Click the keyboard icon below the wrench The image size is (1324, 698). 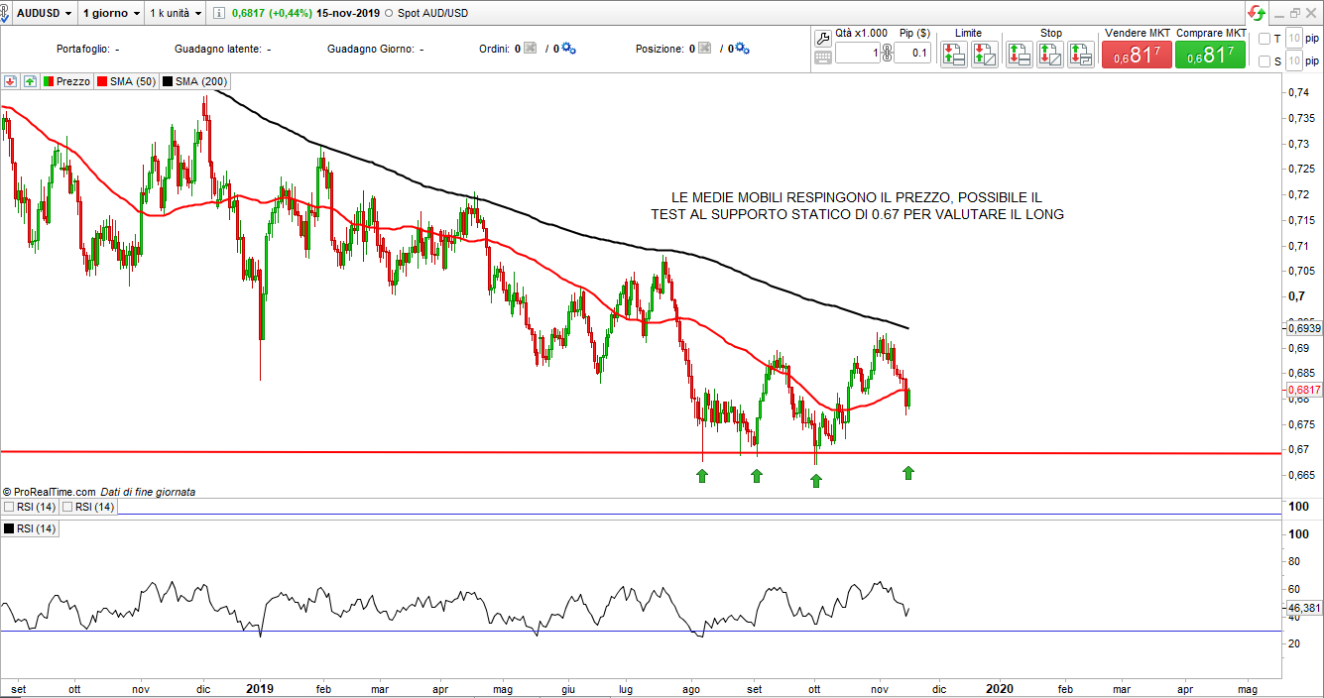(x=822, y=58)
